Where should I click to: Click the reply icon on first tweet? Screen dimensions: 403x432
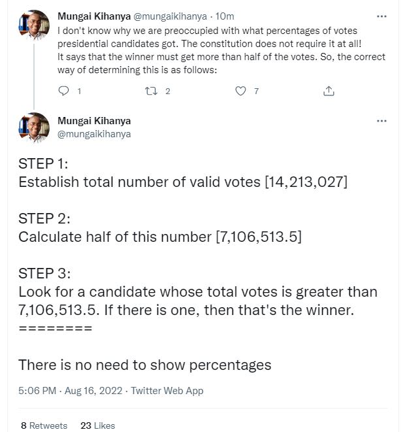pos(63,91)
